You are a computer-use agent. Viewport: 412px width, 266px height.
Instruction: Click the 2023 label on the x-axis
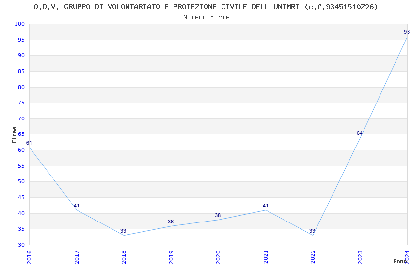pos(360,256)
